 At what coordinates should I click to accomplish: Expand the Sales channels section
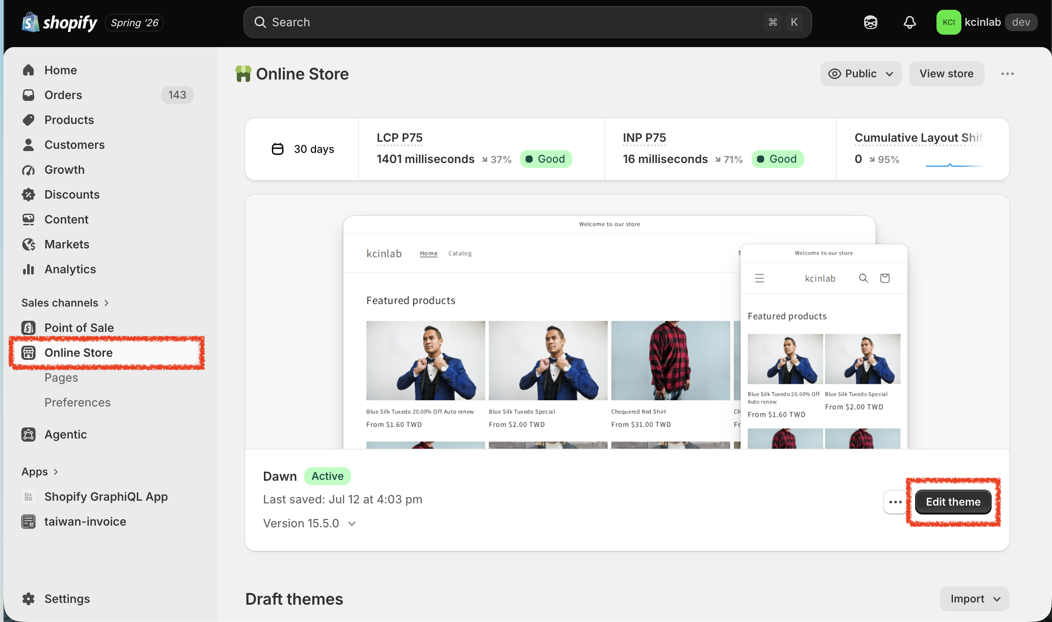65,303
